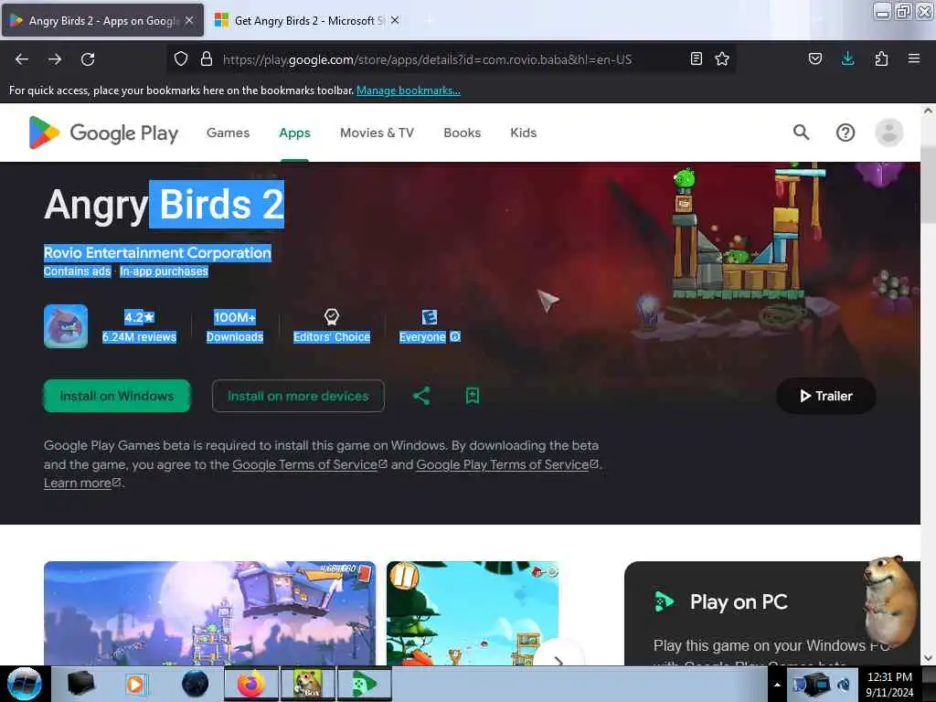Open the taskbar clock and date
This screenshot has height=702, width=936.
coord(889,685)
